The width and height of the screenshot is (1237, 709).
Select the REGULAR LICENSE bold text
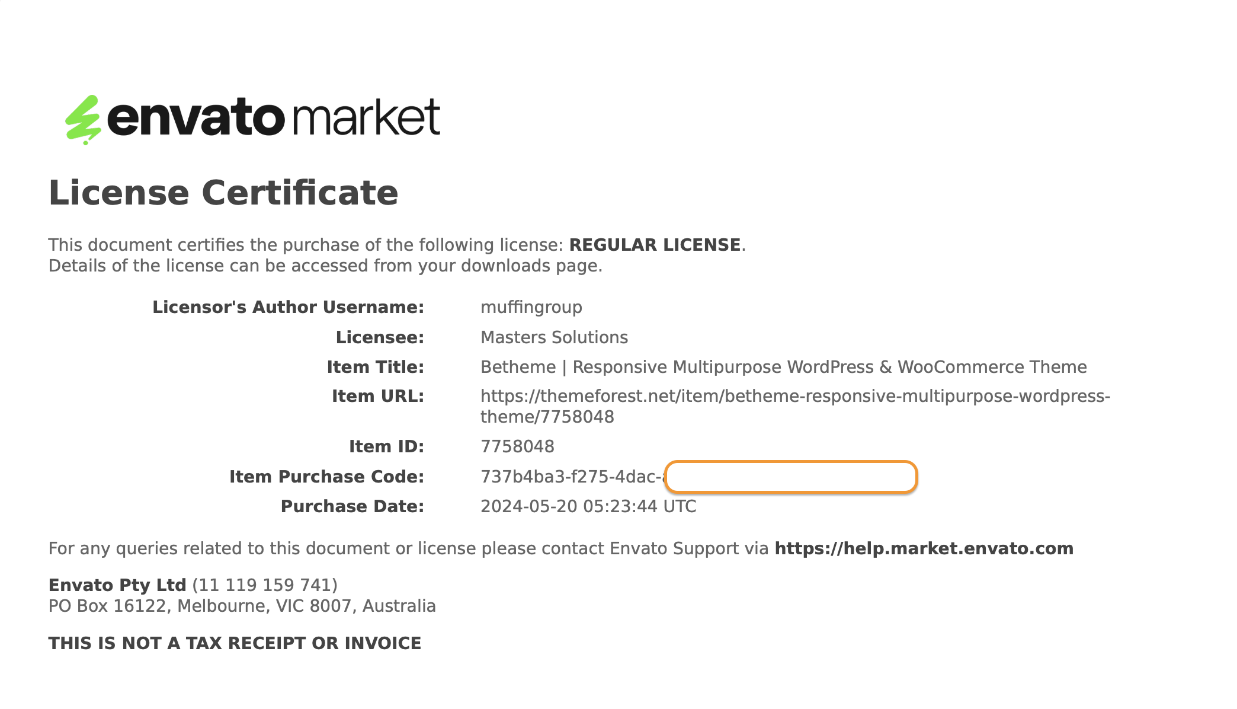[655, 245]
